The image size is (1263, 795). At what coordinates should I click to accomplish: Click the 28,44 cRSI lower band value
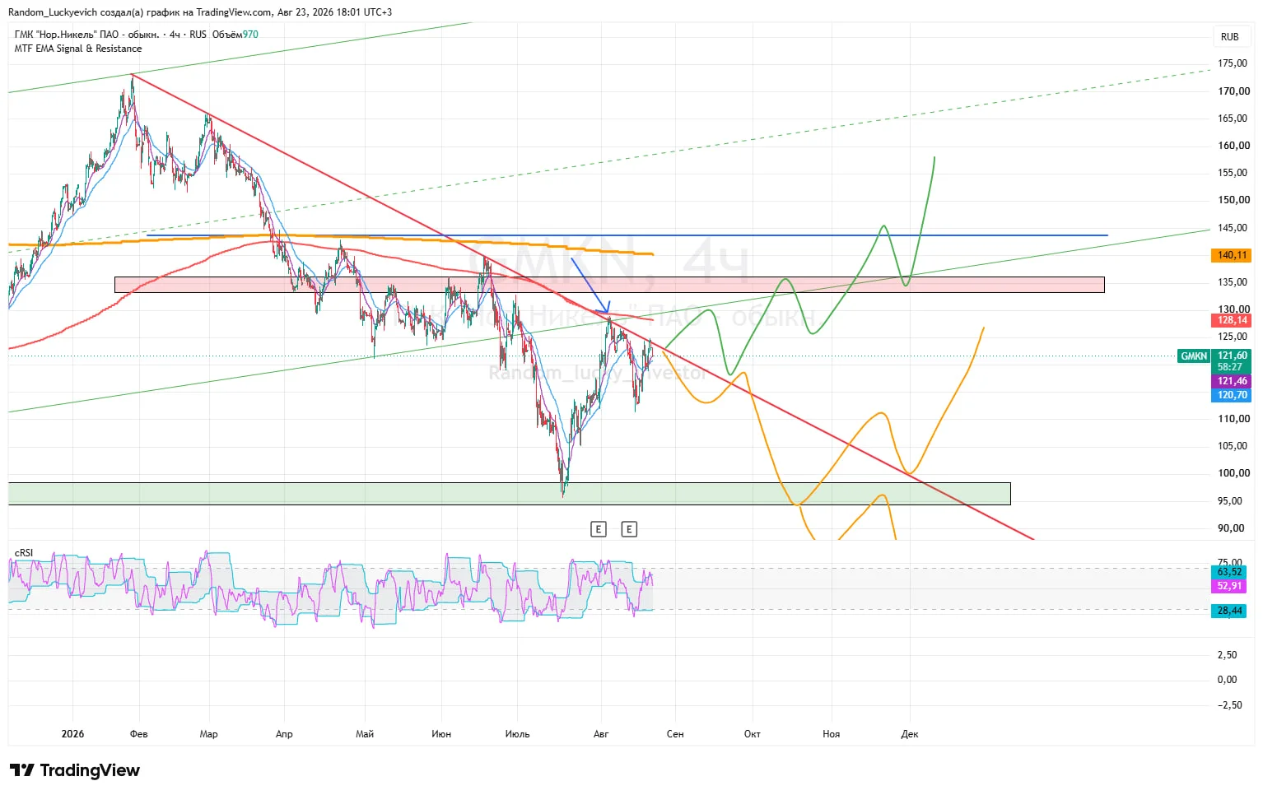tap(1229, 611)
